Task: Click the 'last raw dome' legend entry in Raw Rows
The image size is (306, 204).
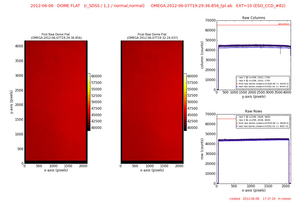Action: tap(263, 126)
